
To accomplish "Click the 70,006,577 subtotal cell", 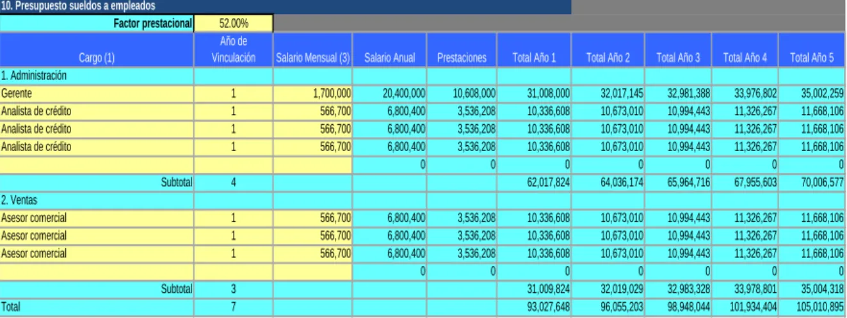I will (812, 182).
